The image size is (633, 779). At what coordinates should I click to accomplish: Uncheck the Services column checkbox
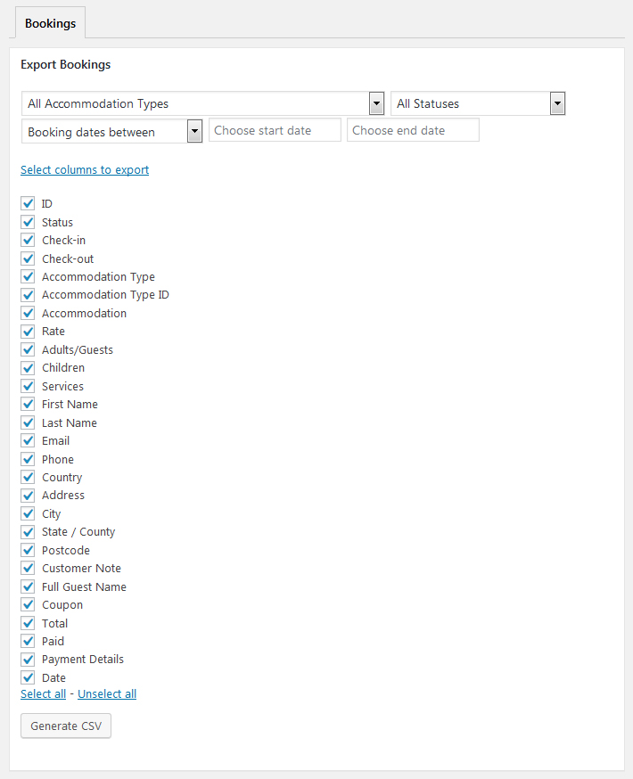[x=28, y=386]
